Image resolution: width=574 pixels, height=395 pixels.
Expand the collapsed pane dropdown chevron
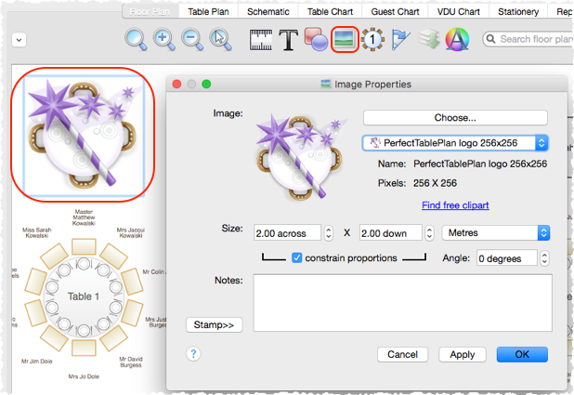point(19,40)
